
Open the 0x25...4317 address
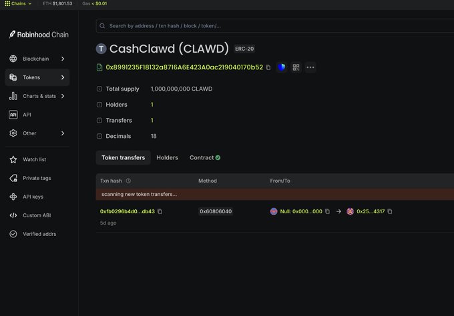371,211
